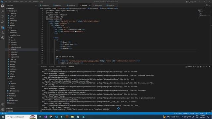Open Chrome on the taskbar
This screenshot has height=119, width=212.
(51, 117)
